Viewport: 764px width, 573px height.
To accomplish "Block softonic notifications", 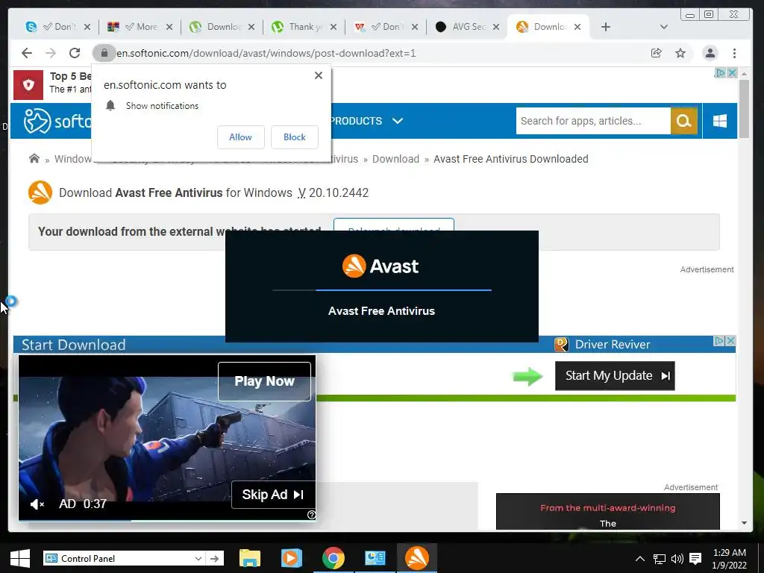I will (294, 137).
